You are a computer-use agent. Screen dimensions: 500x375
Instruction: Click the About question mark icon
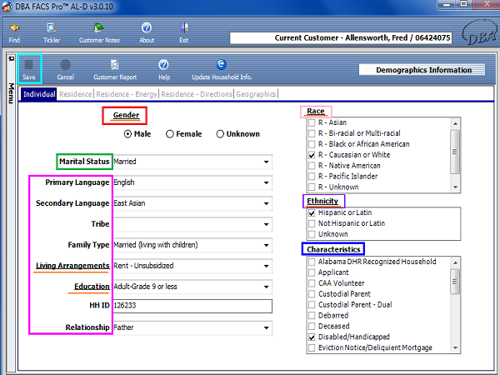pyautogui.click(x=147, y=33)
